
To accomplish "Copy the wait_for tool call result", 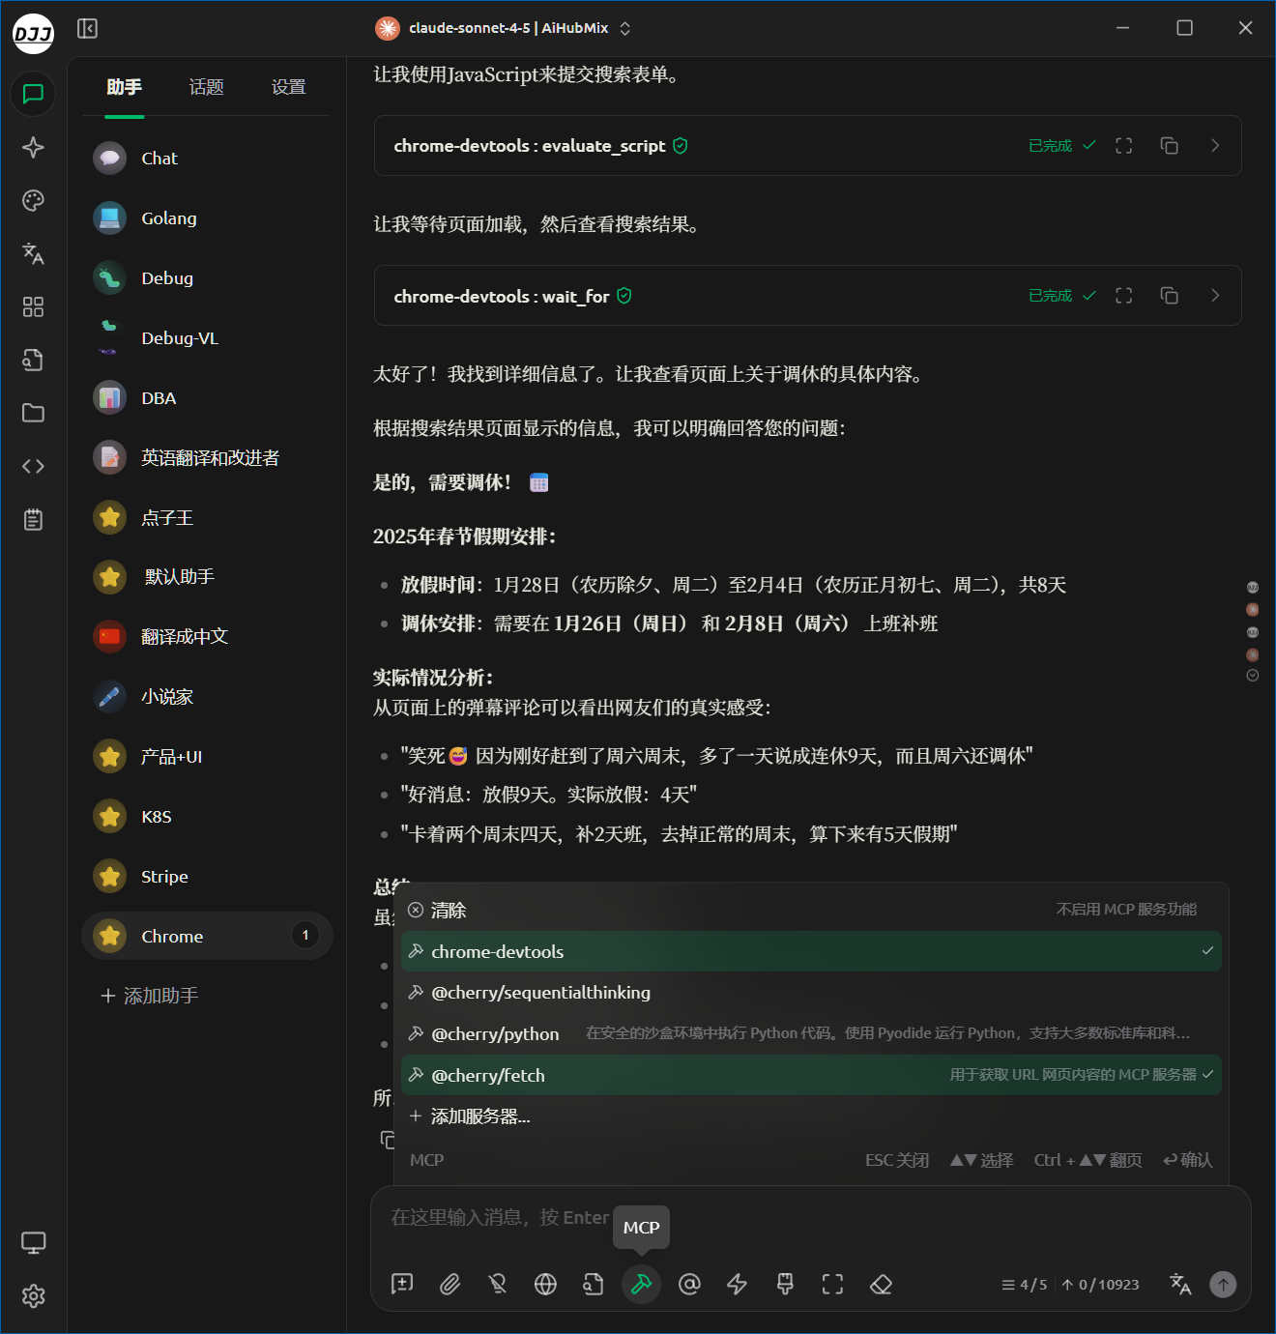I will coord(1169,296).
